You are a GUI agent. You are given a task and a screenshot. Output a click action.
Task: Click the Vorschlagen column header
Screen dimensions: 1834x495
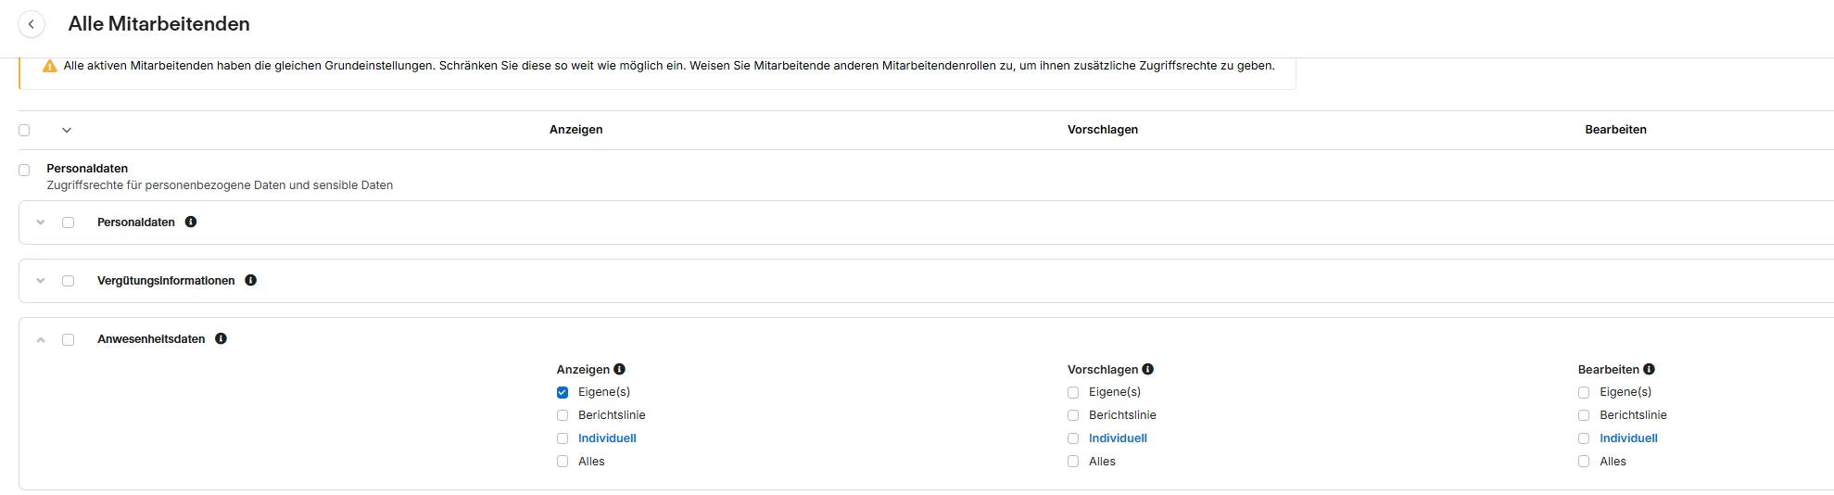1103,130
